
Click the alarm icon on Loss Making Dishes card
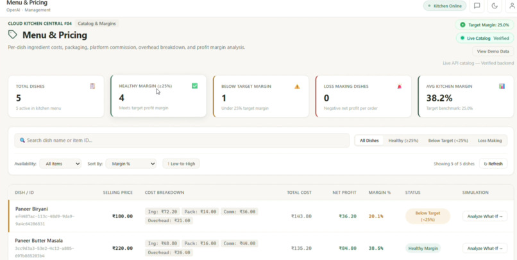pos(399,87)
